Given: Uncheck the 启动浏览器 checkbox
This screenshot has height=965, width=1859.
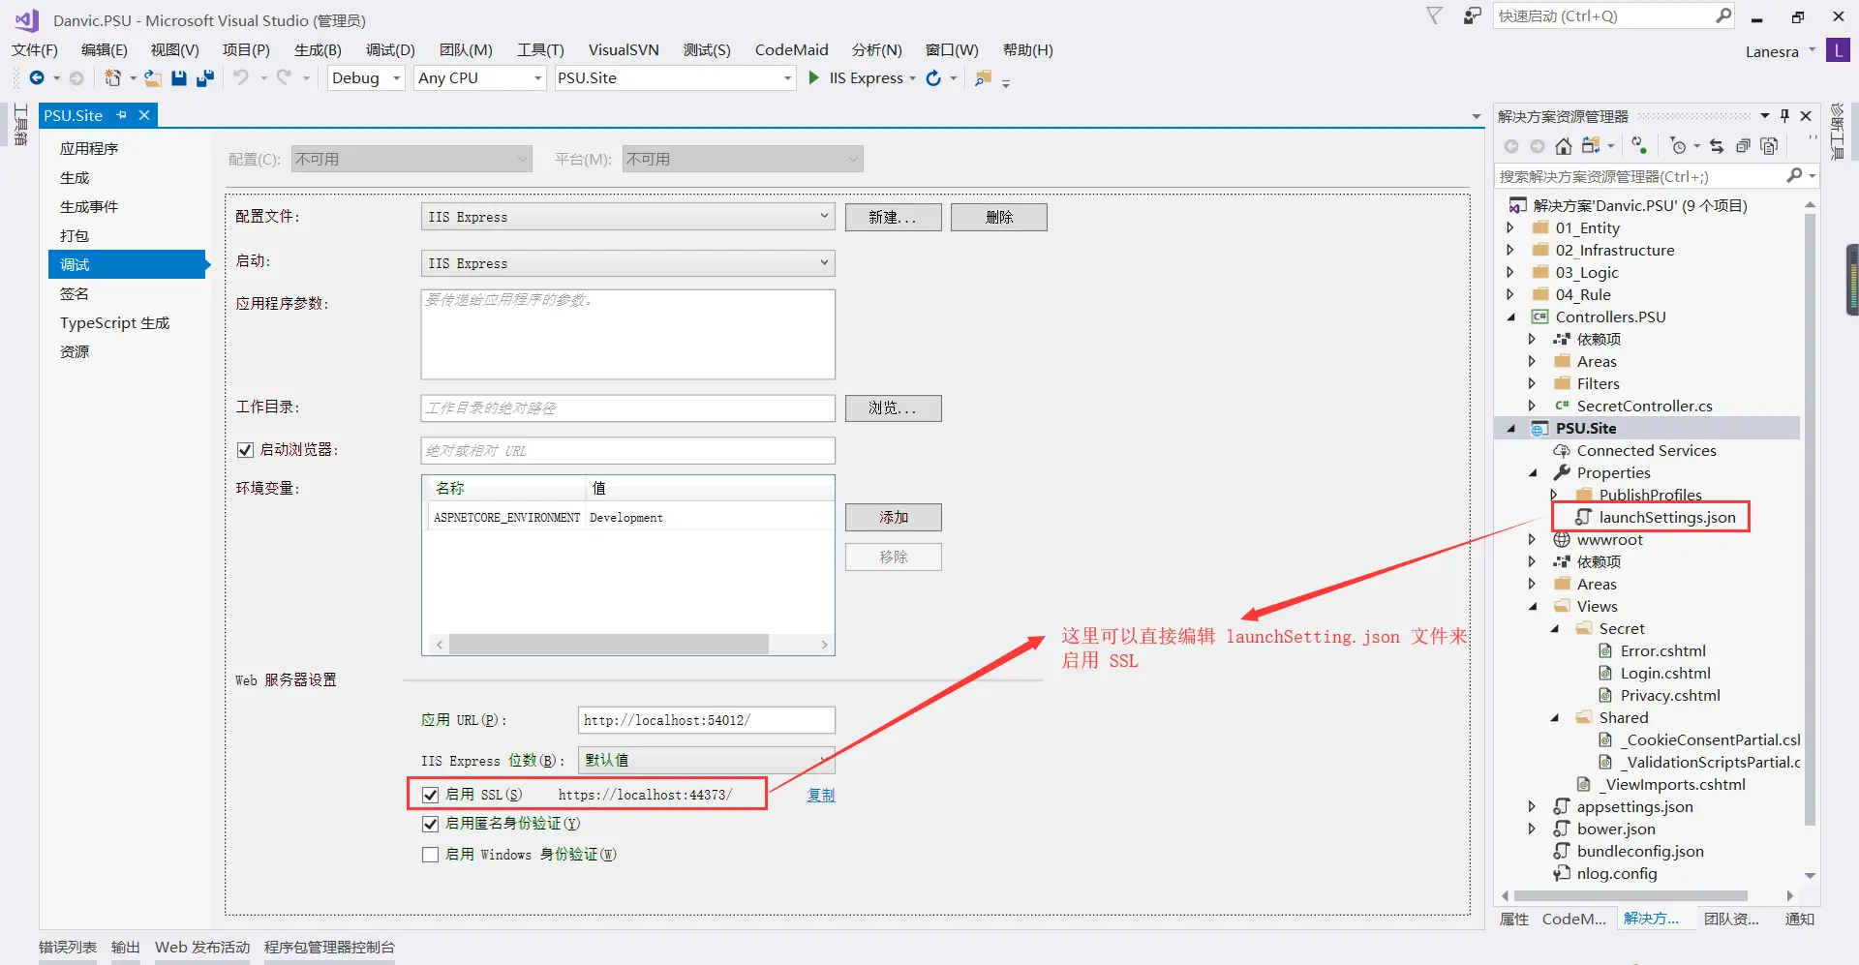Looking at the screenshot, I should 245,449.
